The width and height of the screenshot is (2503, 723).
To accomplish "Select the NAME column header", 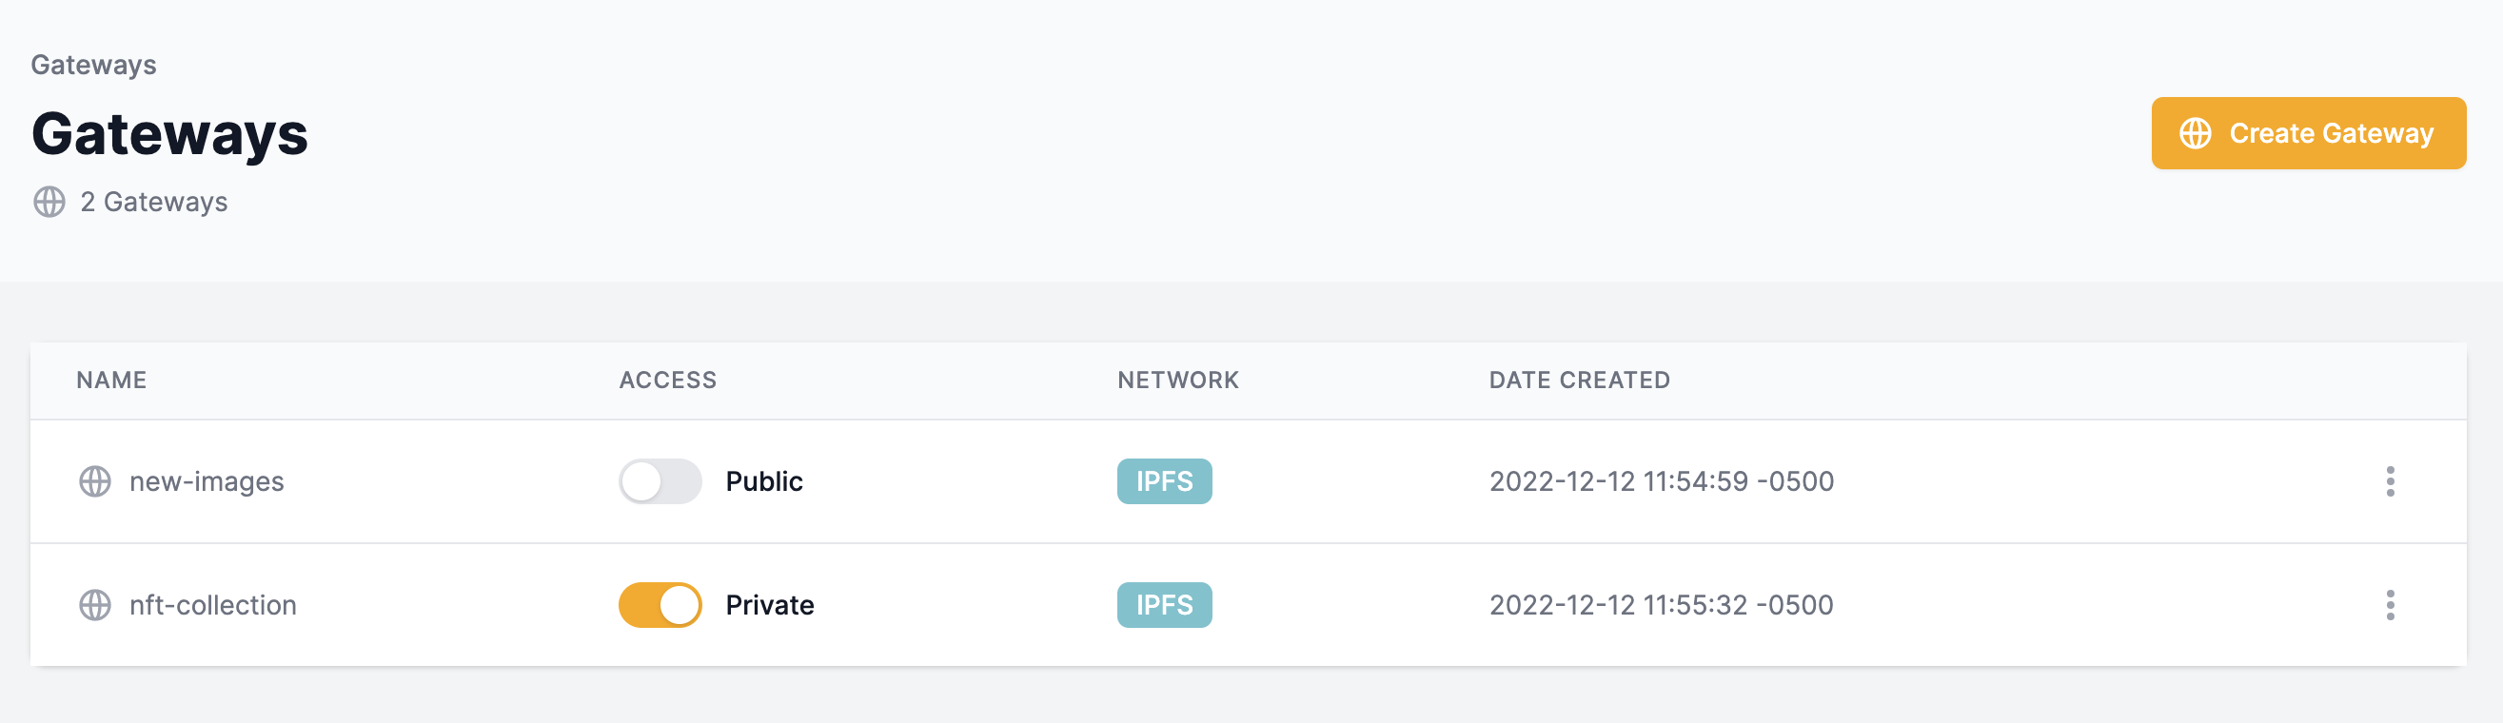I will tap(109, 380).
